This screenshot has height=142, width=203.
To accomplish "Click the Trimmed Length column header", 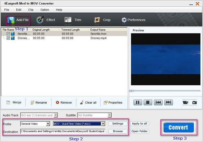I will (71, 30).
